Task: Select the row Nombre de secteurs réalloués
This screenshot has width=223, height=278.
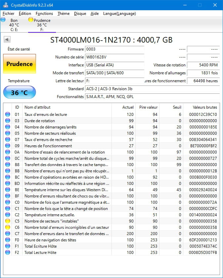Action: click(x=111, y=133)
